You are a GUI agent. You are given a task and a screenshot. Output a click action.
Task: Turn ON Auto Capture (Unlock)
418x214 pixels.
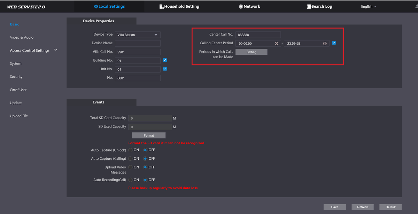click(130, 150)
